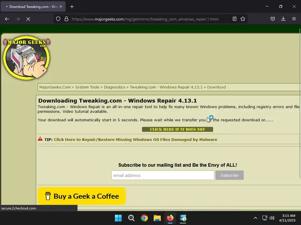Save page to Pocket
The width and height of the screenshot is (301, 225).
pos(273,19)
